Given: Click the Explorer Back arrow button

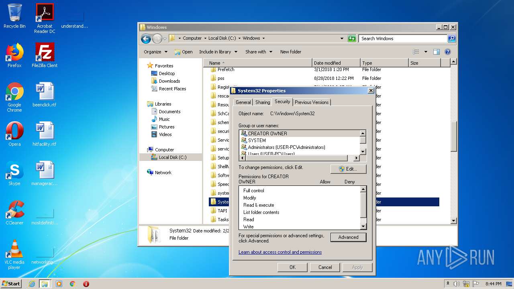Looking at the screenshot, I should (x=146, y=39).
